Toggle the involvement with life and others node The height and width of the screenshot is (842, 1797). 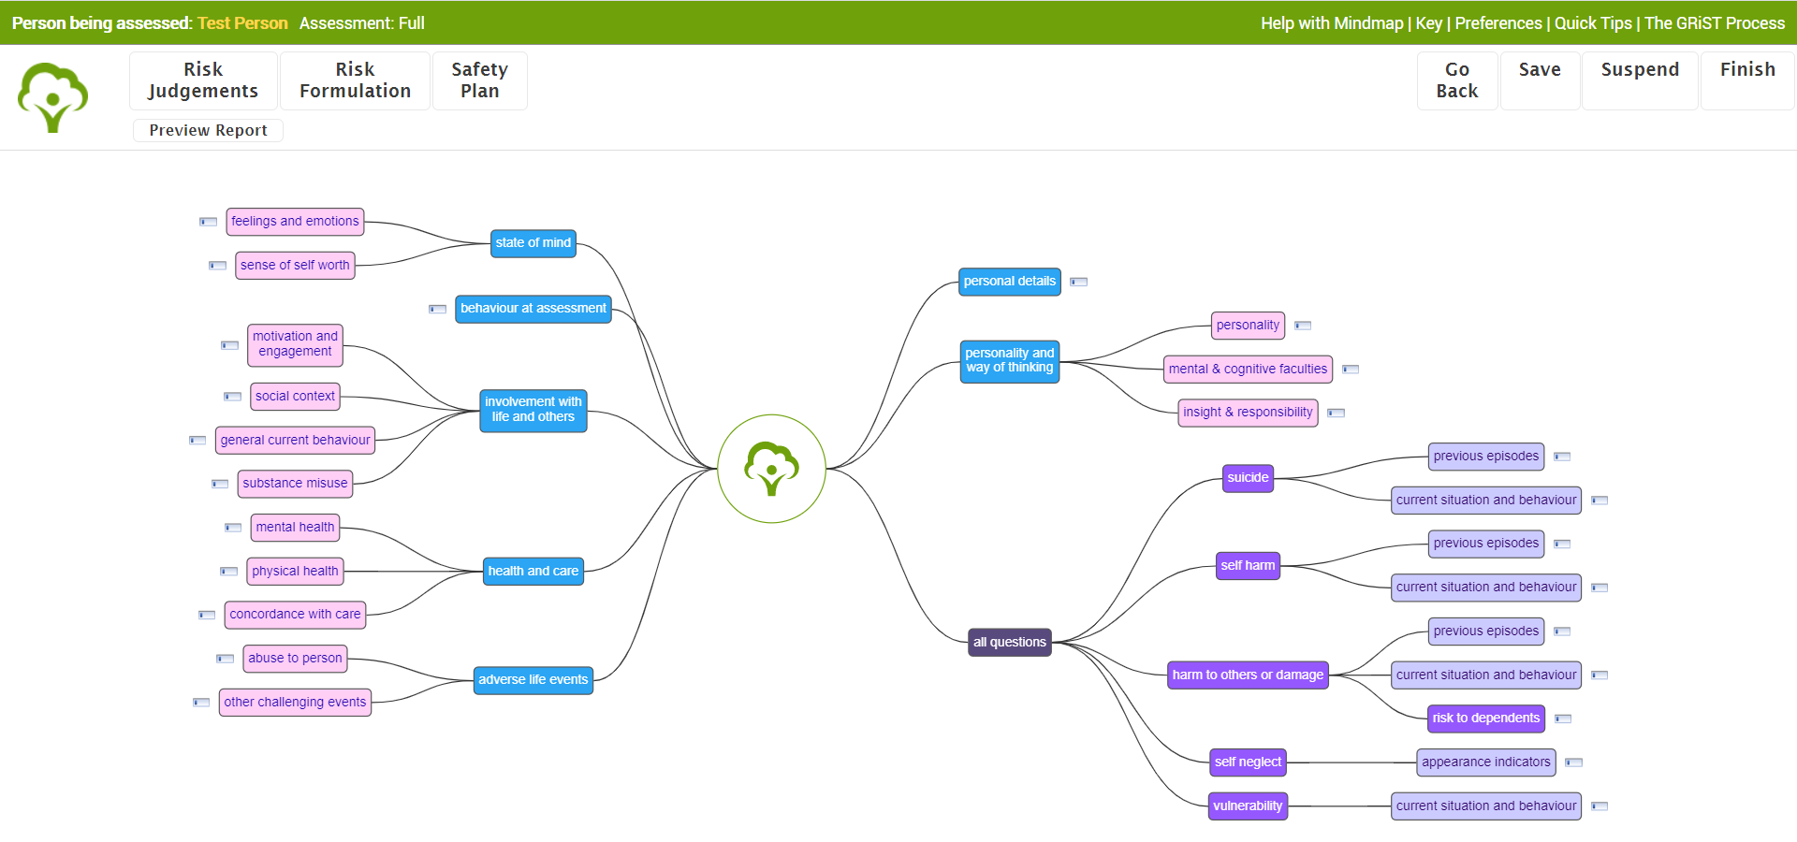(x=533, y=410)
